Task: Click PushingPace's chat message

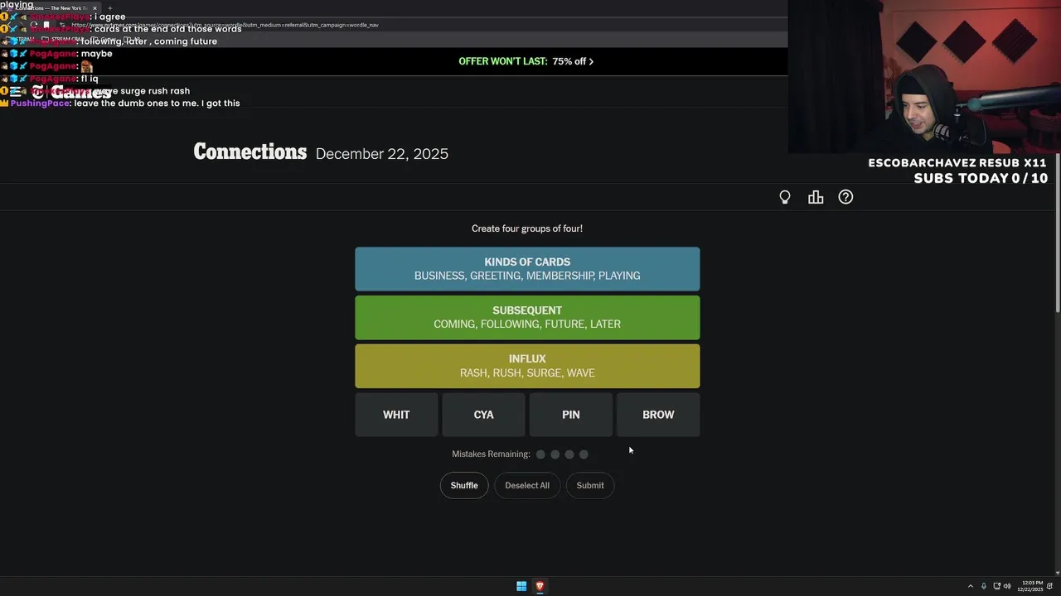Action: [x=125, y=103]
